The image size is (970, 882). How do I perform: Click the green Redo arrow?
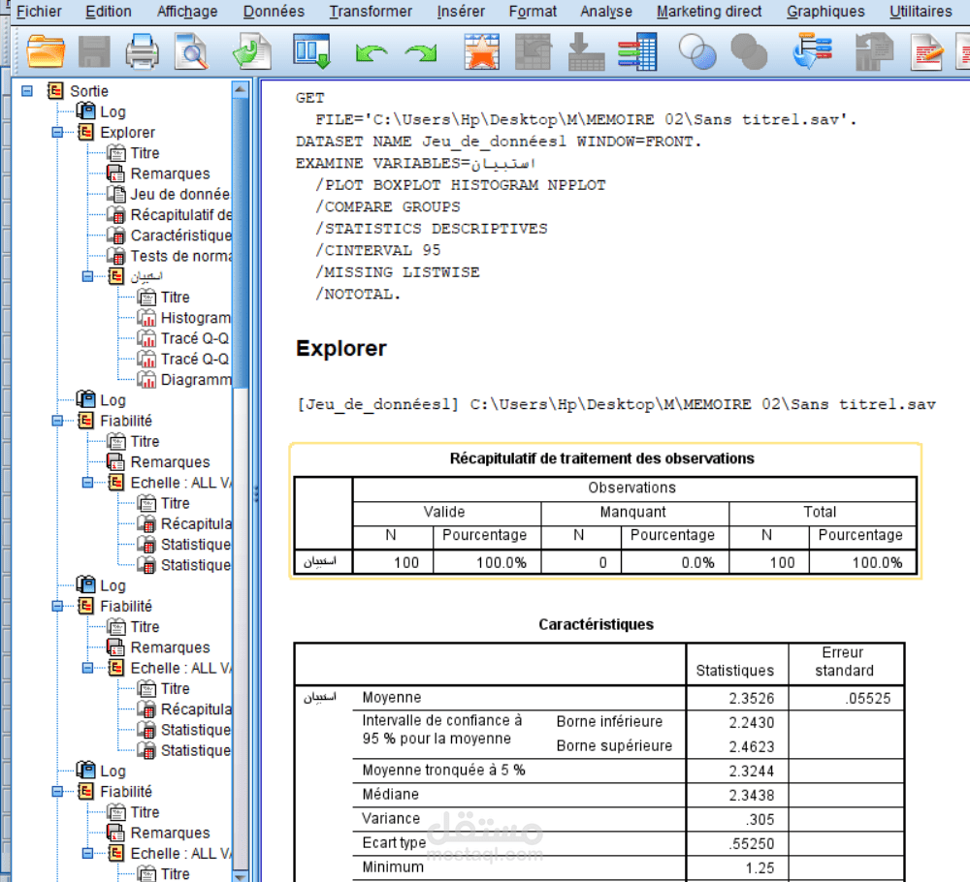coord(421,53)
